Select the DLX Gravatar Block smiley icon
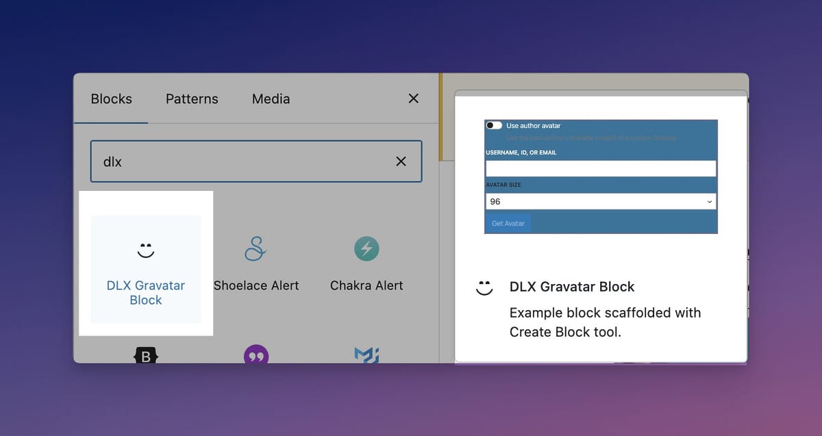This screenshot has width=822, height=436. coord(145,250)
